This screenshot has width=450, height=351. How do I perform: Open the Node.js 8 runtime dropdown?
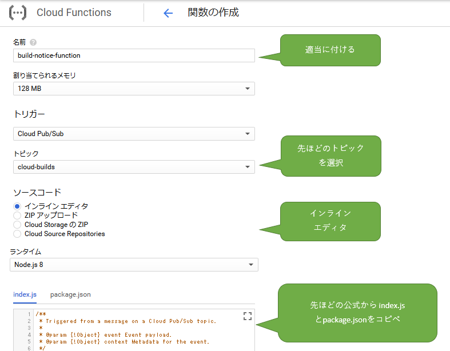tap(134, 265)
